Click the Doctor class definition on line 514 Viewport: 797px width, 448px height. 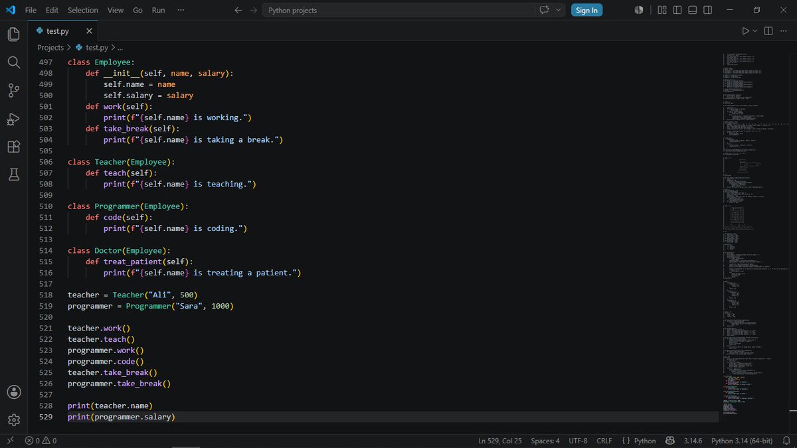(108, 251)
